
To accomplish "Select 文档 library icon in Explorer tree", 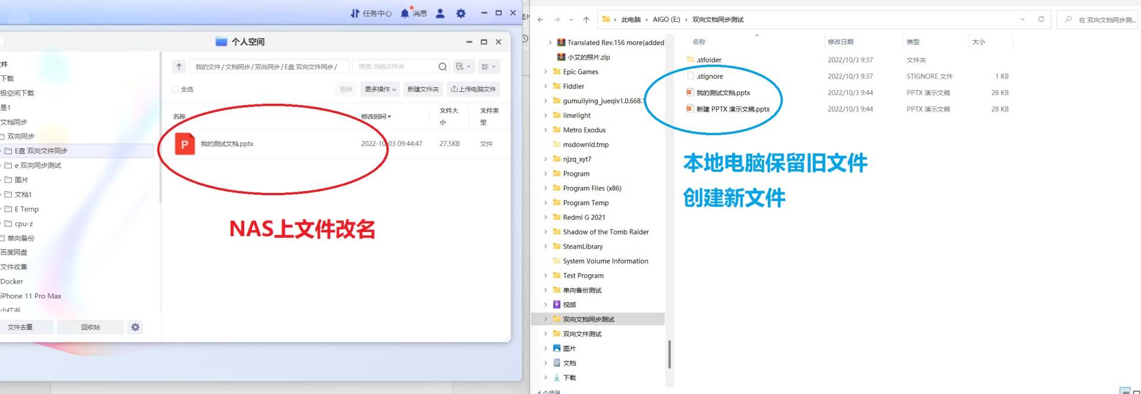I will pos(557,363).
